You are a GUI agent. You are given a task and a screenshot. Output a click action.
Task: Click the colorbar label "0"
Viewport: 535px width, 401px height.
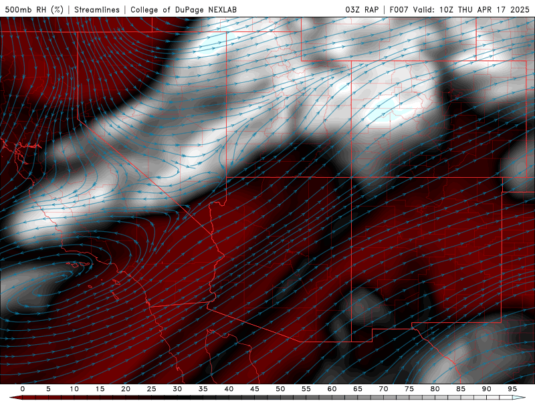pyautogui.click(x=23, y=389)
